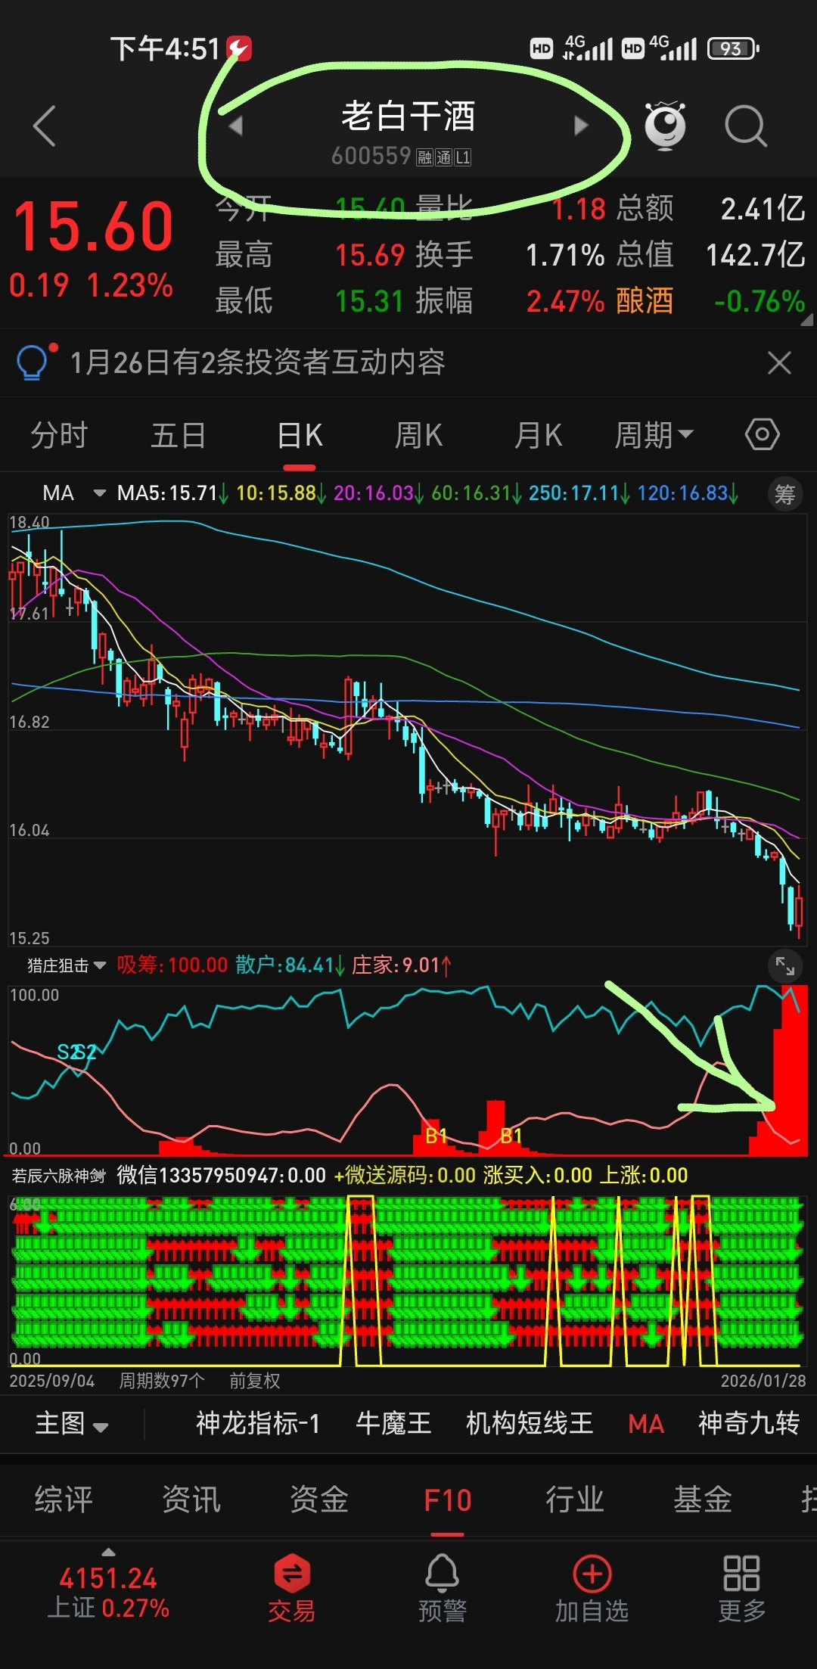Tap the L1 level badge
817x1669 pixels.
[x=463, y=157]
